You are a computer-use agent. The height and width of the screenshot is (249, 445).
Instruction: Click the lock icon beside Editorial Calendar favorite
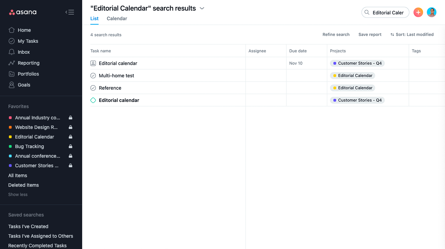(71, 137)
